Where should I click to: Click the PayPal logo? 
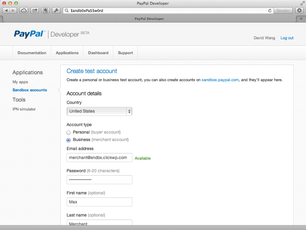point(30,34)
